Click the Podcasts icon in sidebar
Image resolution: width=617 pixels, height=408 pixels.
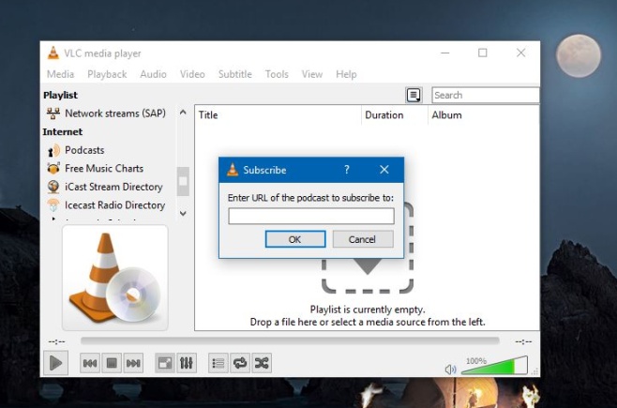(x=53, y=151)
